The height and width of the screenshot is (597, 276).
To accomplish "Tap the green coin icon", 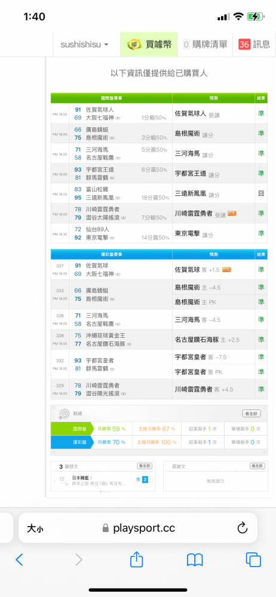I will tap(134, 45).
